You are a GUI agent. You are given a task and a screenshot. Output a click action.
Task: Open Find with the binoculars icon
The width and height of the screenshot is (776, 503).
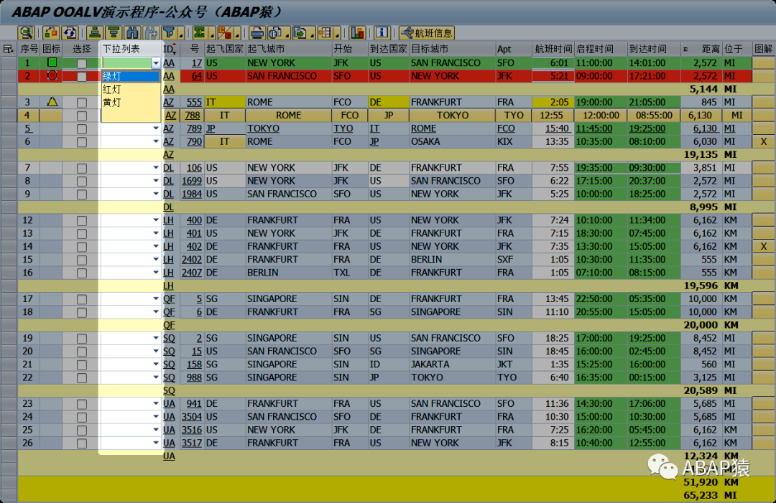pos(132,33)
